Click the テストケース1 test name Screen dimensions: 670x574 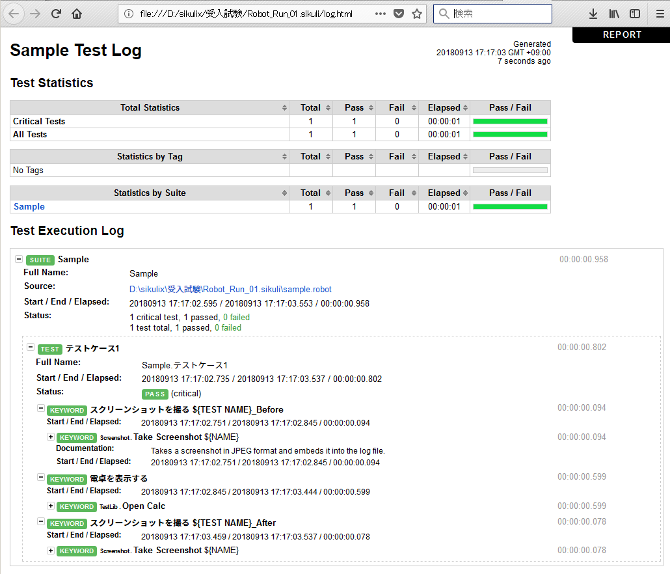pos(92,349)
